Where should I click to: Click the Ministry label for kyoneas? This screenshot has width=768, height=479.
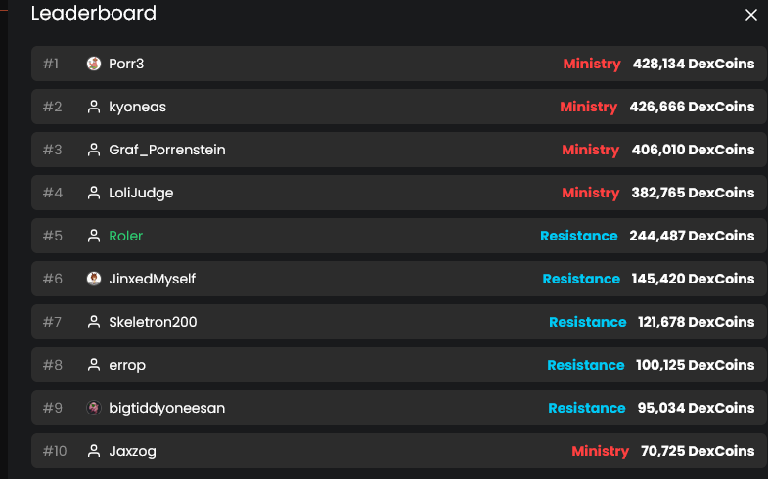click(x=588, y=107)
